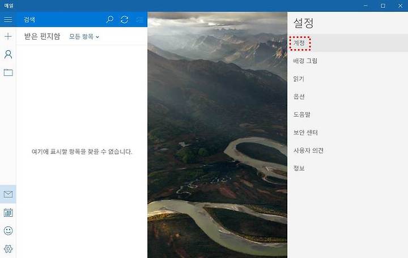Expand the 모든 항목 filter dropdown

84,37
